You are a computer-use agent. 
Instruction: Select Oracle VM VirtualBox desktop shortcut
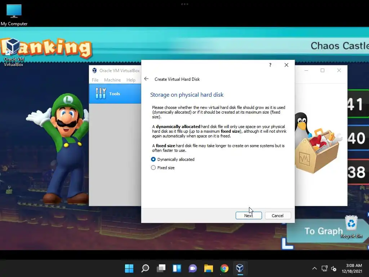pos(13,53)
